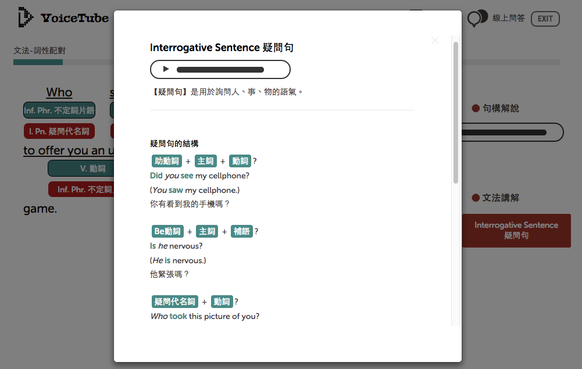The image size is (582, 369).
Task: Click the EXIT button
Action: pyautogui.click(x=545, y=19)
